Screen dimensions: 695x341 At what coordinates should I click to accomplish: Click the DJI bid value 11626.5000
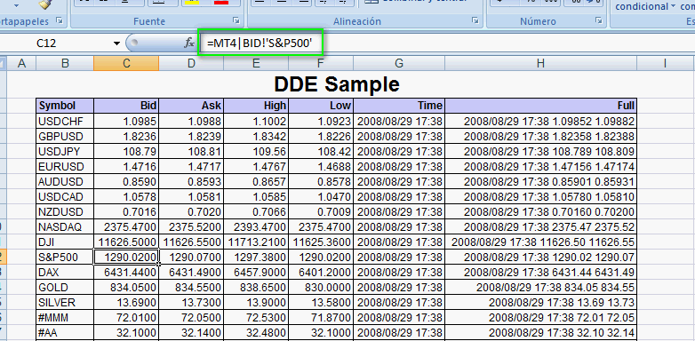(126, 242)
